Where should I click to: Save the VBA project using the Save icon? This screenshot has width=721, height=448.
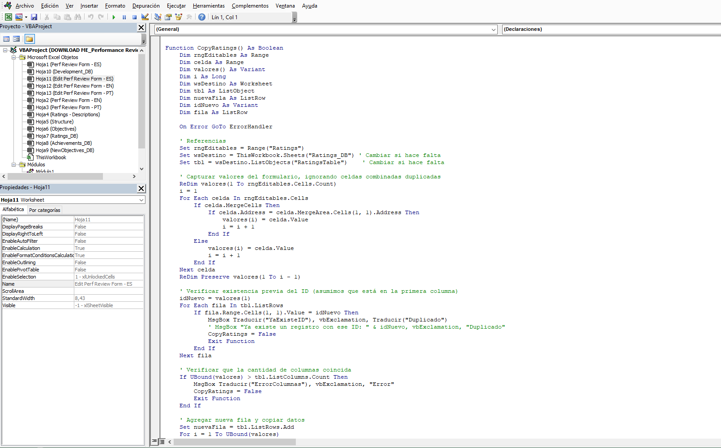[x=34, y=17]
